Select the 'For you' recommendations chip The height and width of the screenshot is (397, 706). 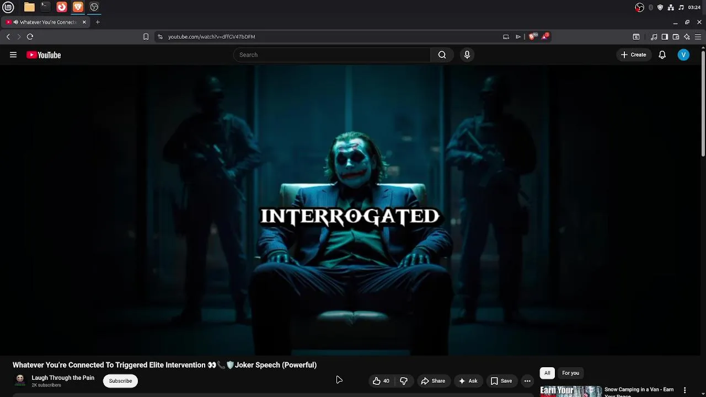click(x=570, y=373)
